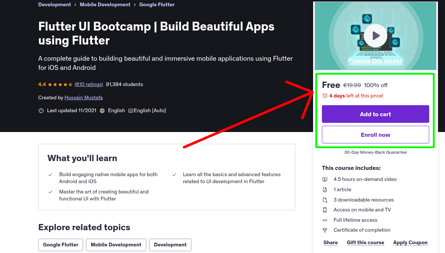Click chevron after Development breadcrumb
The image size is (445, 253).
(x=75, y=5)
